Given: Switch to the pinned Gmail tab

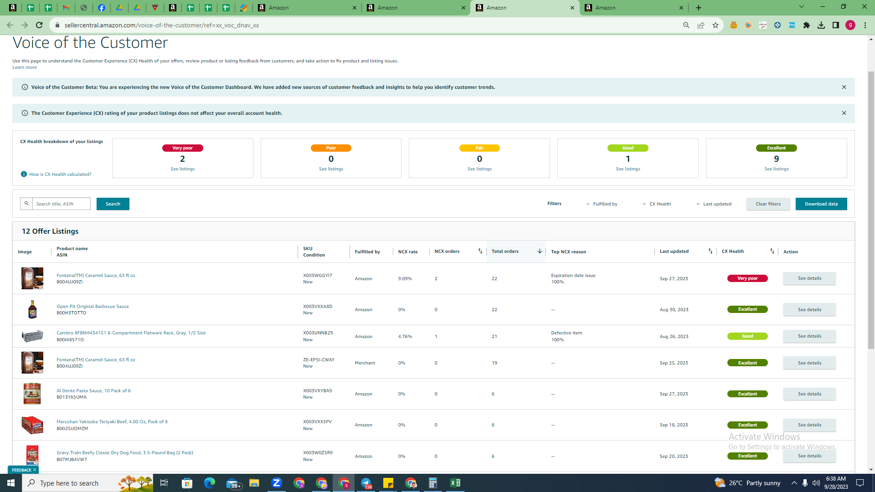Looking at the screenshot, I should click(x=66, y=8).
